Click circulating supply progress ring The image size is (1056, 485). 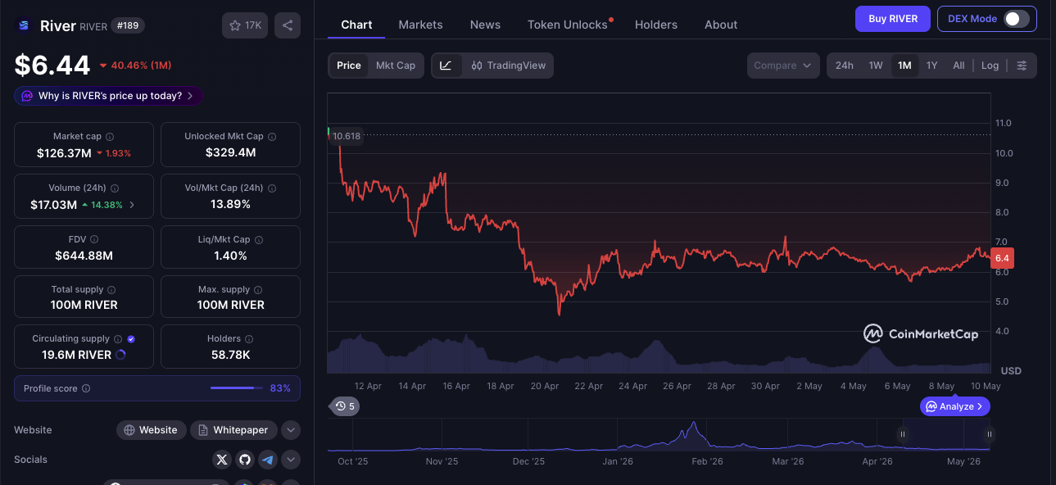120,355
